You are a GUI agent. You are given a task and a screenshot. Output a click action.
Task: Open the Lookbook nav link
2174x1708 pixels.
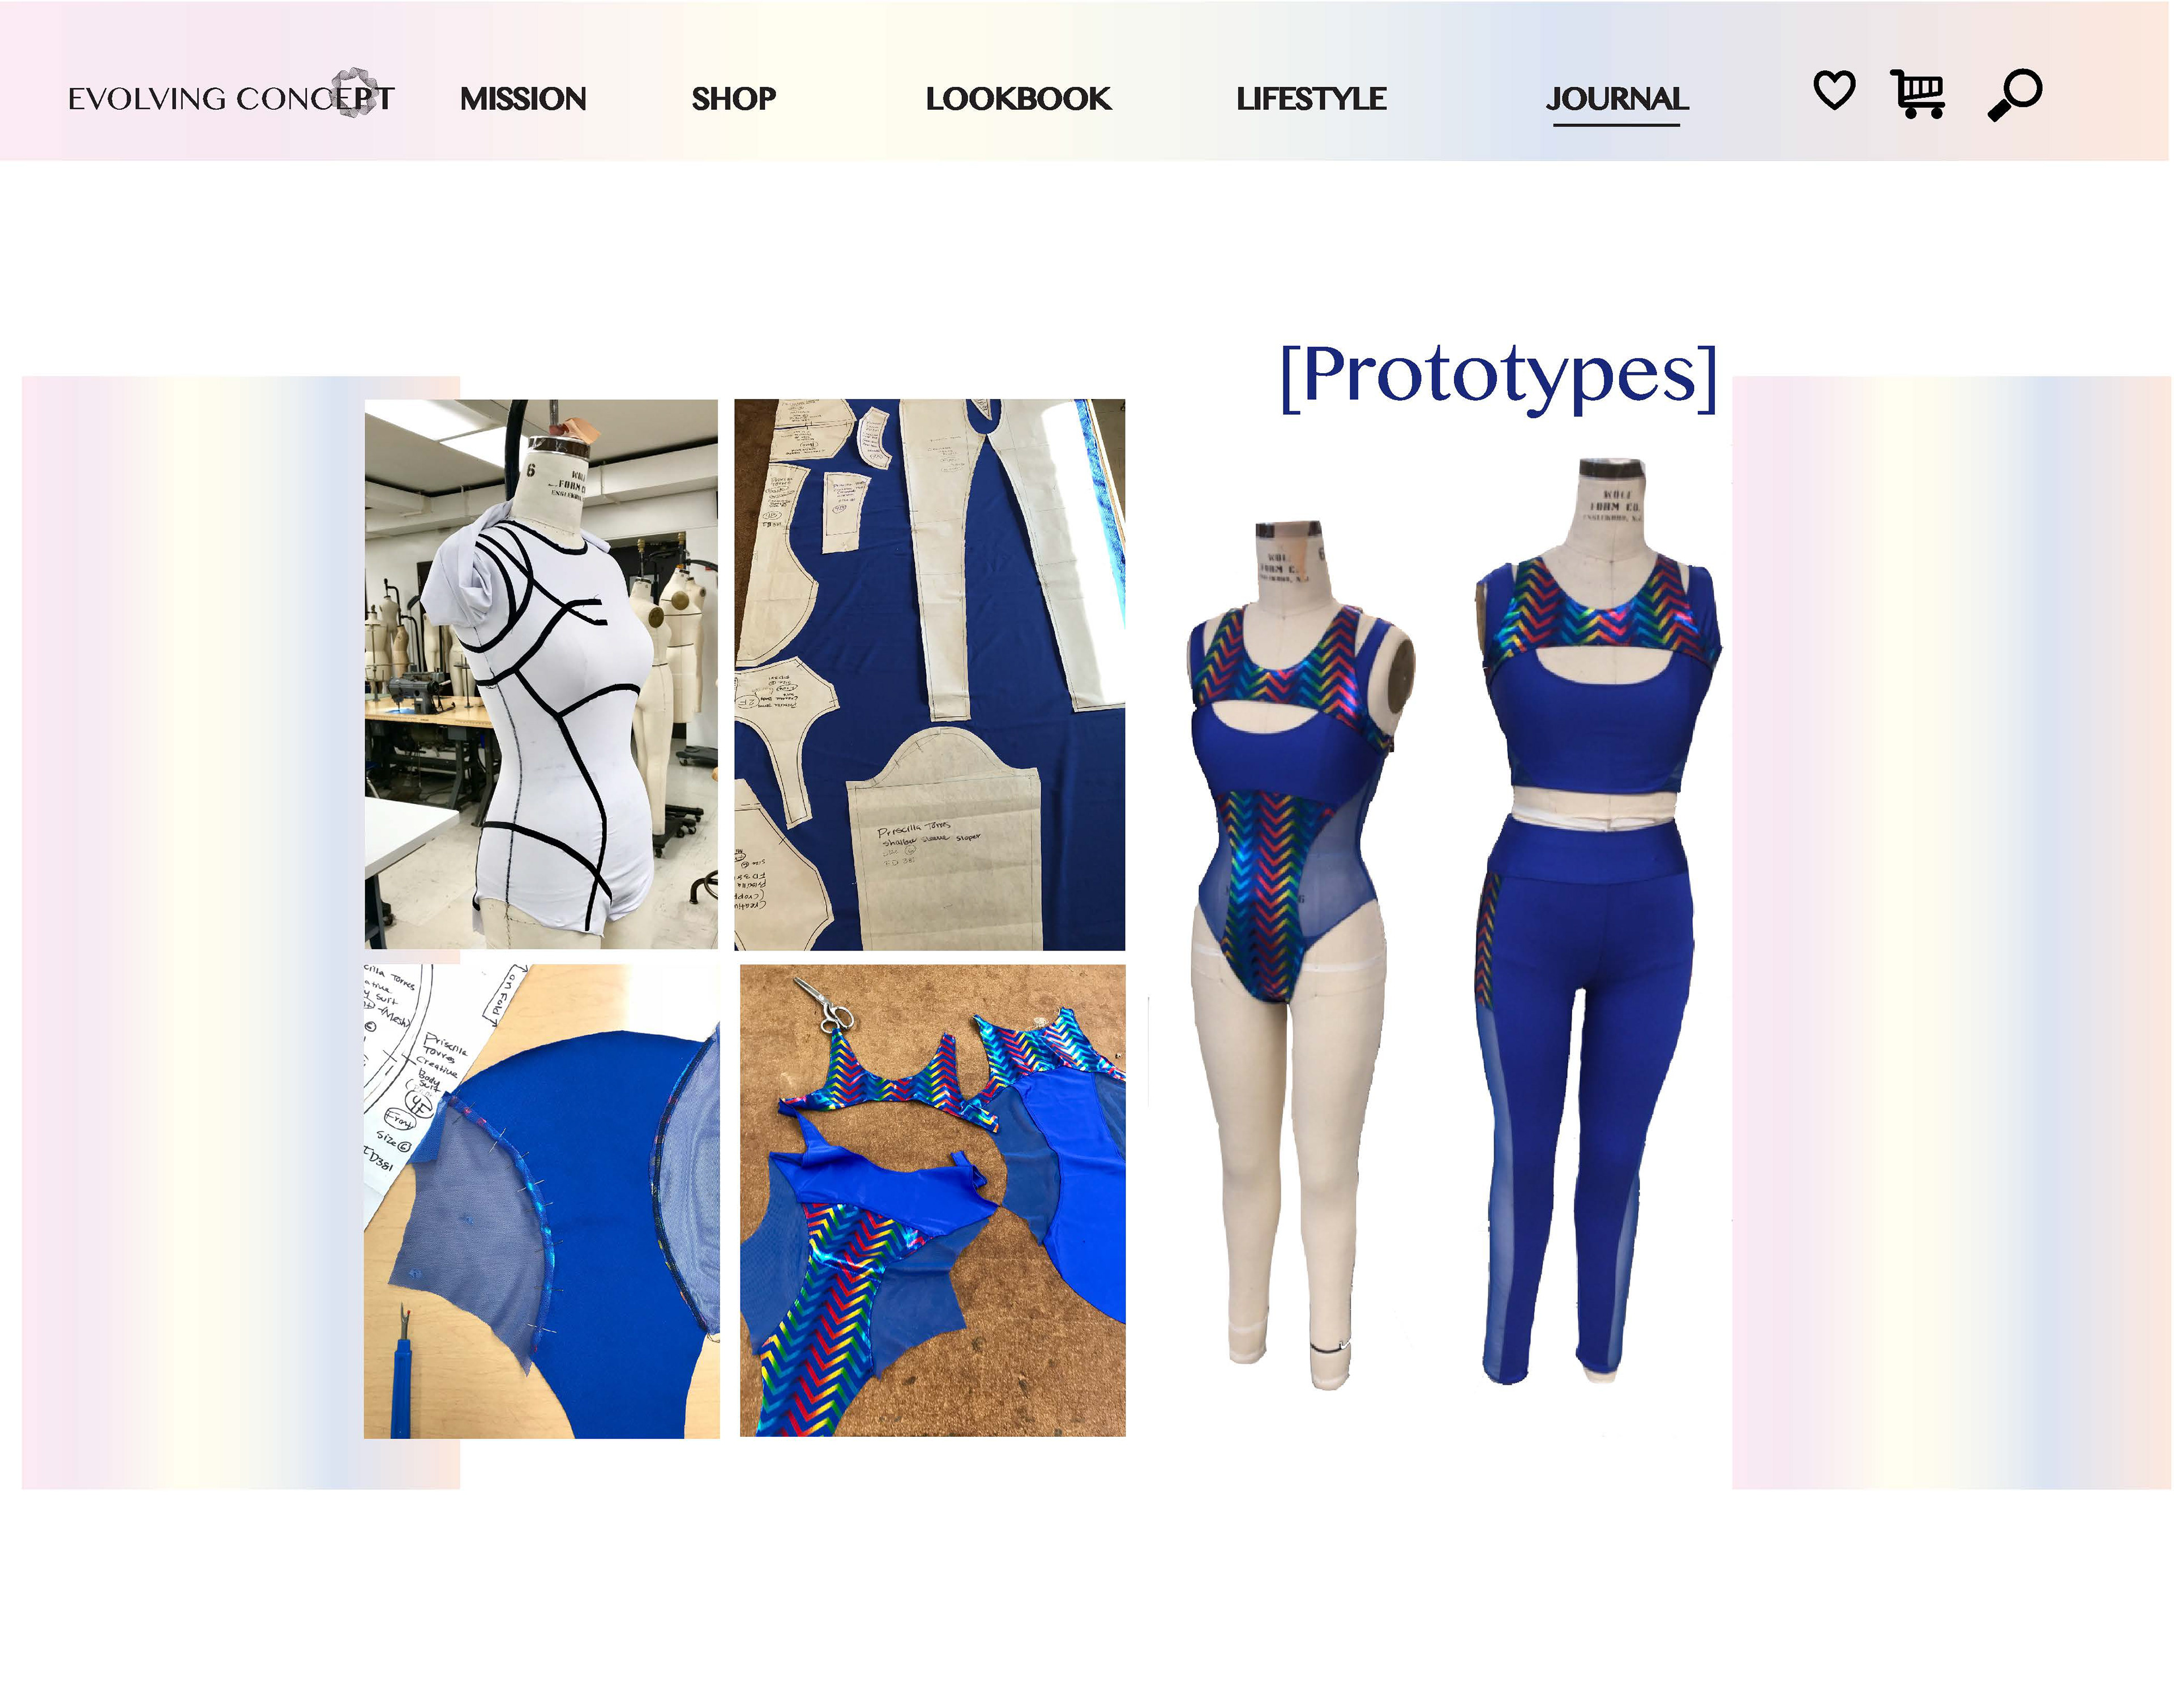coord(1017,99)
